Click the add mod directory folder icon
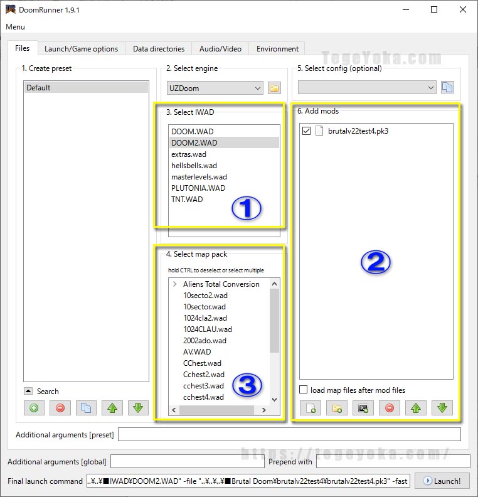 [336, 408]
